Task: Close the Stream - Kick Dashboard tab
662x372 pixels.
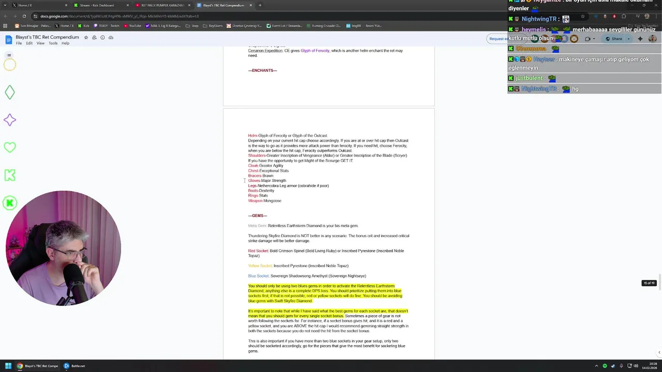Action: pos(128,5)
